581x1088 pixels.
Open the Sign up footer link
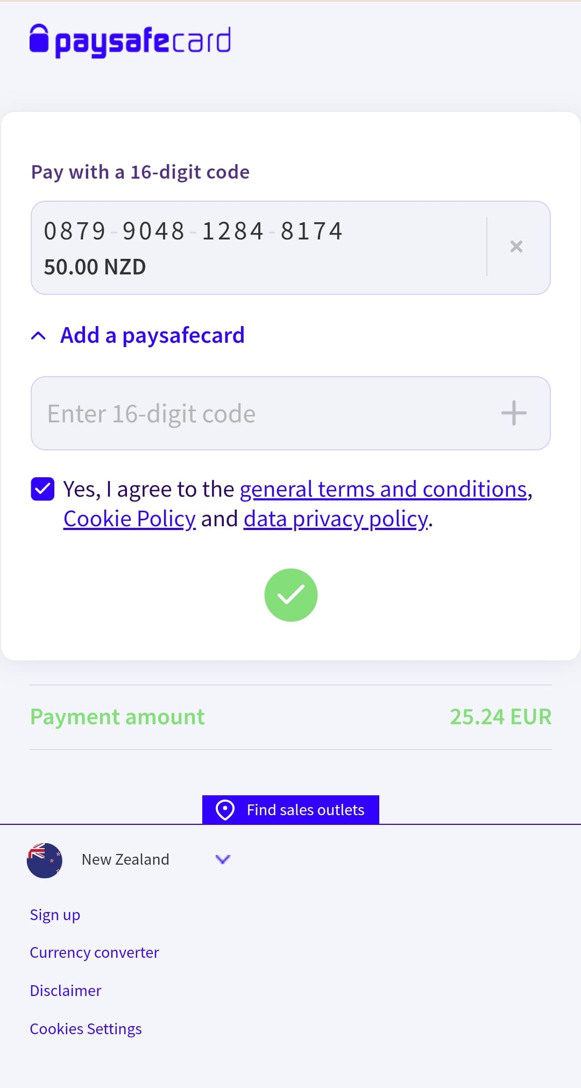pos(55,915)
